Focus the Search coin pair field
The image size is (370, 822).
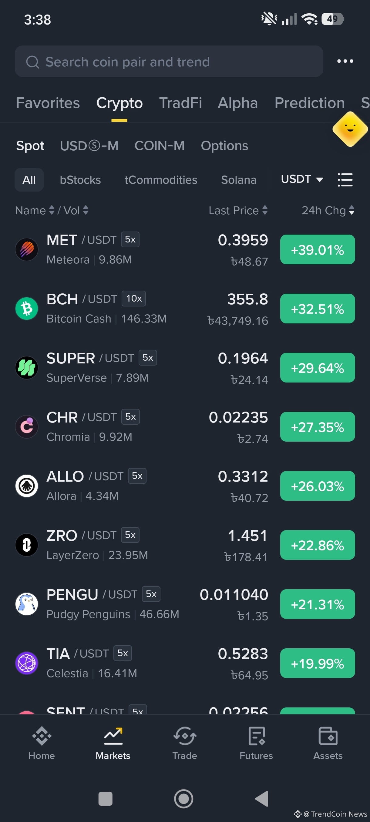169,61
